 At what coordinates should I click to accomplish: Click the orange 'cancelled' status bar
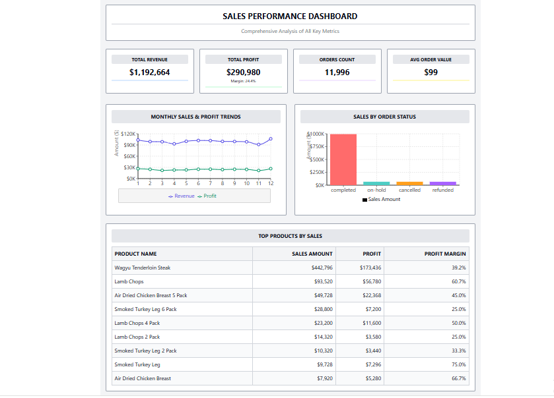pos(409,183)
